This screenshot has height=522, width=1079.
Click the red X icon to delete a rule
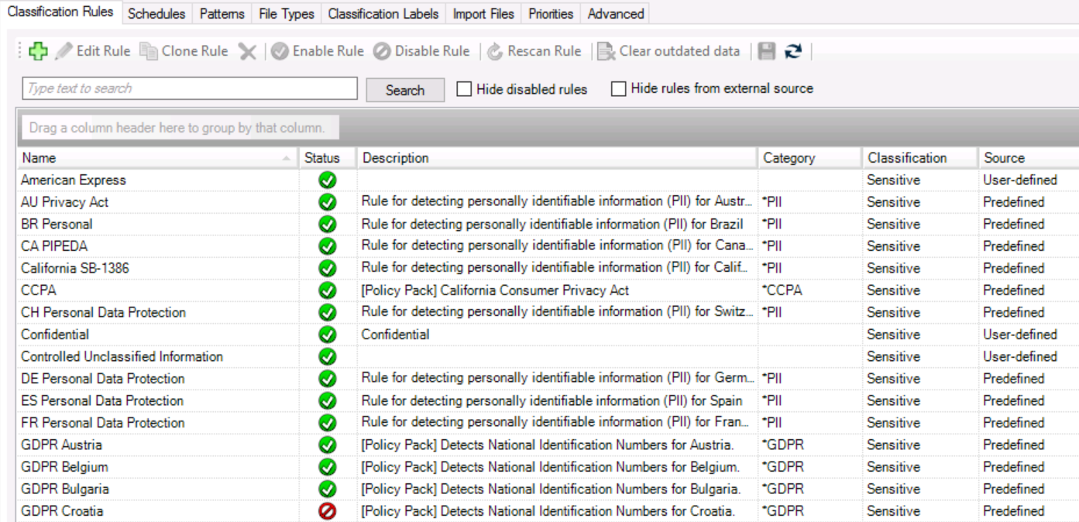pos(246,51)
